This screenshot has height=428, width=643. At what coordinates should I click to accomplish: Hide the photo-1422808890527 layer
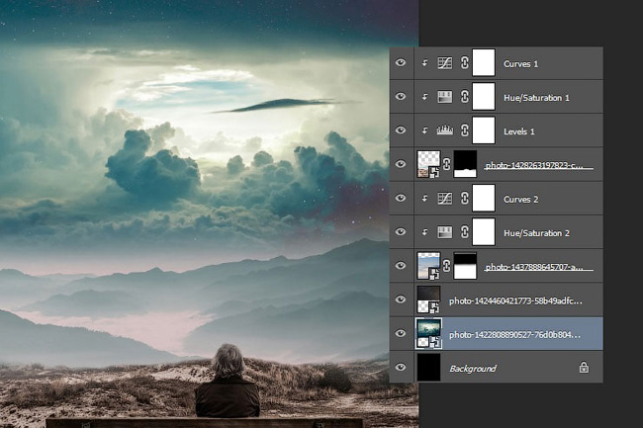click(401, 333)
